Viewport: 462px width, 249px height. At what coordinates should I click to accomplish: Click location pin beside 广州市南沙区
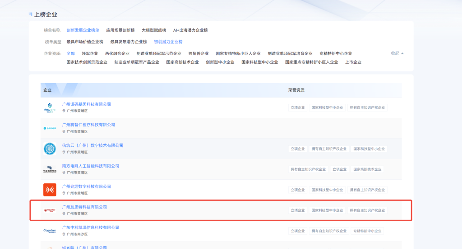[x=64, y=234]
